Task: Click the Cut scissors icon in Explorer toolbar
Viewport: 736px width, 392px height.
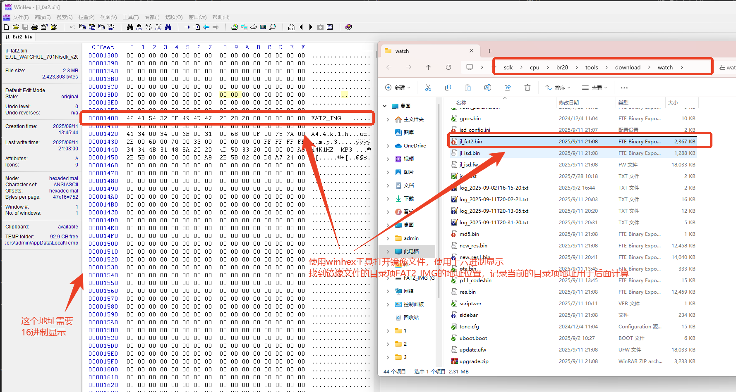Action: coord(428,88)
